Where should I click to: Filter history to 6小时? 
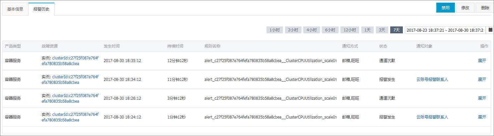point(330,30)
